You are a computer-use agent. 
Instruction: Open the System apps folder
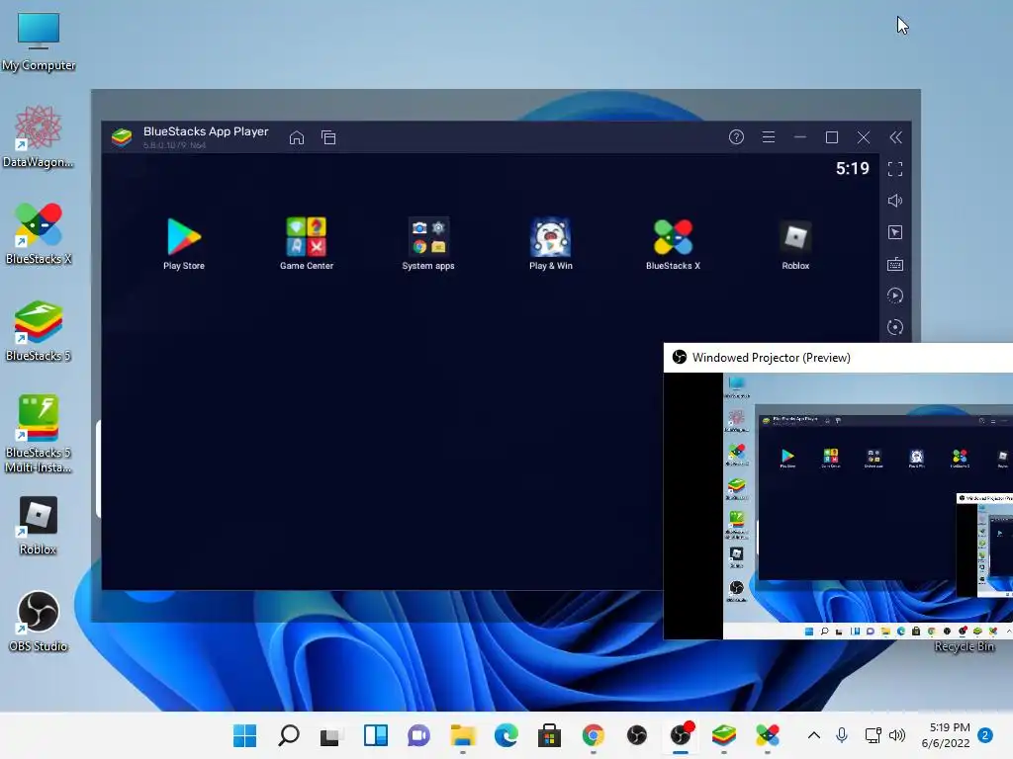tap(428, 244)
